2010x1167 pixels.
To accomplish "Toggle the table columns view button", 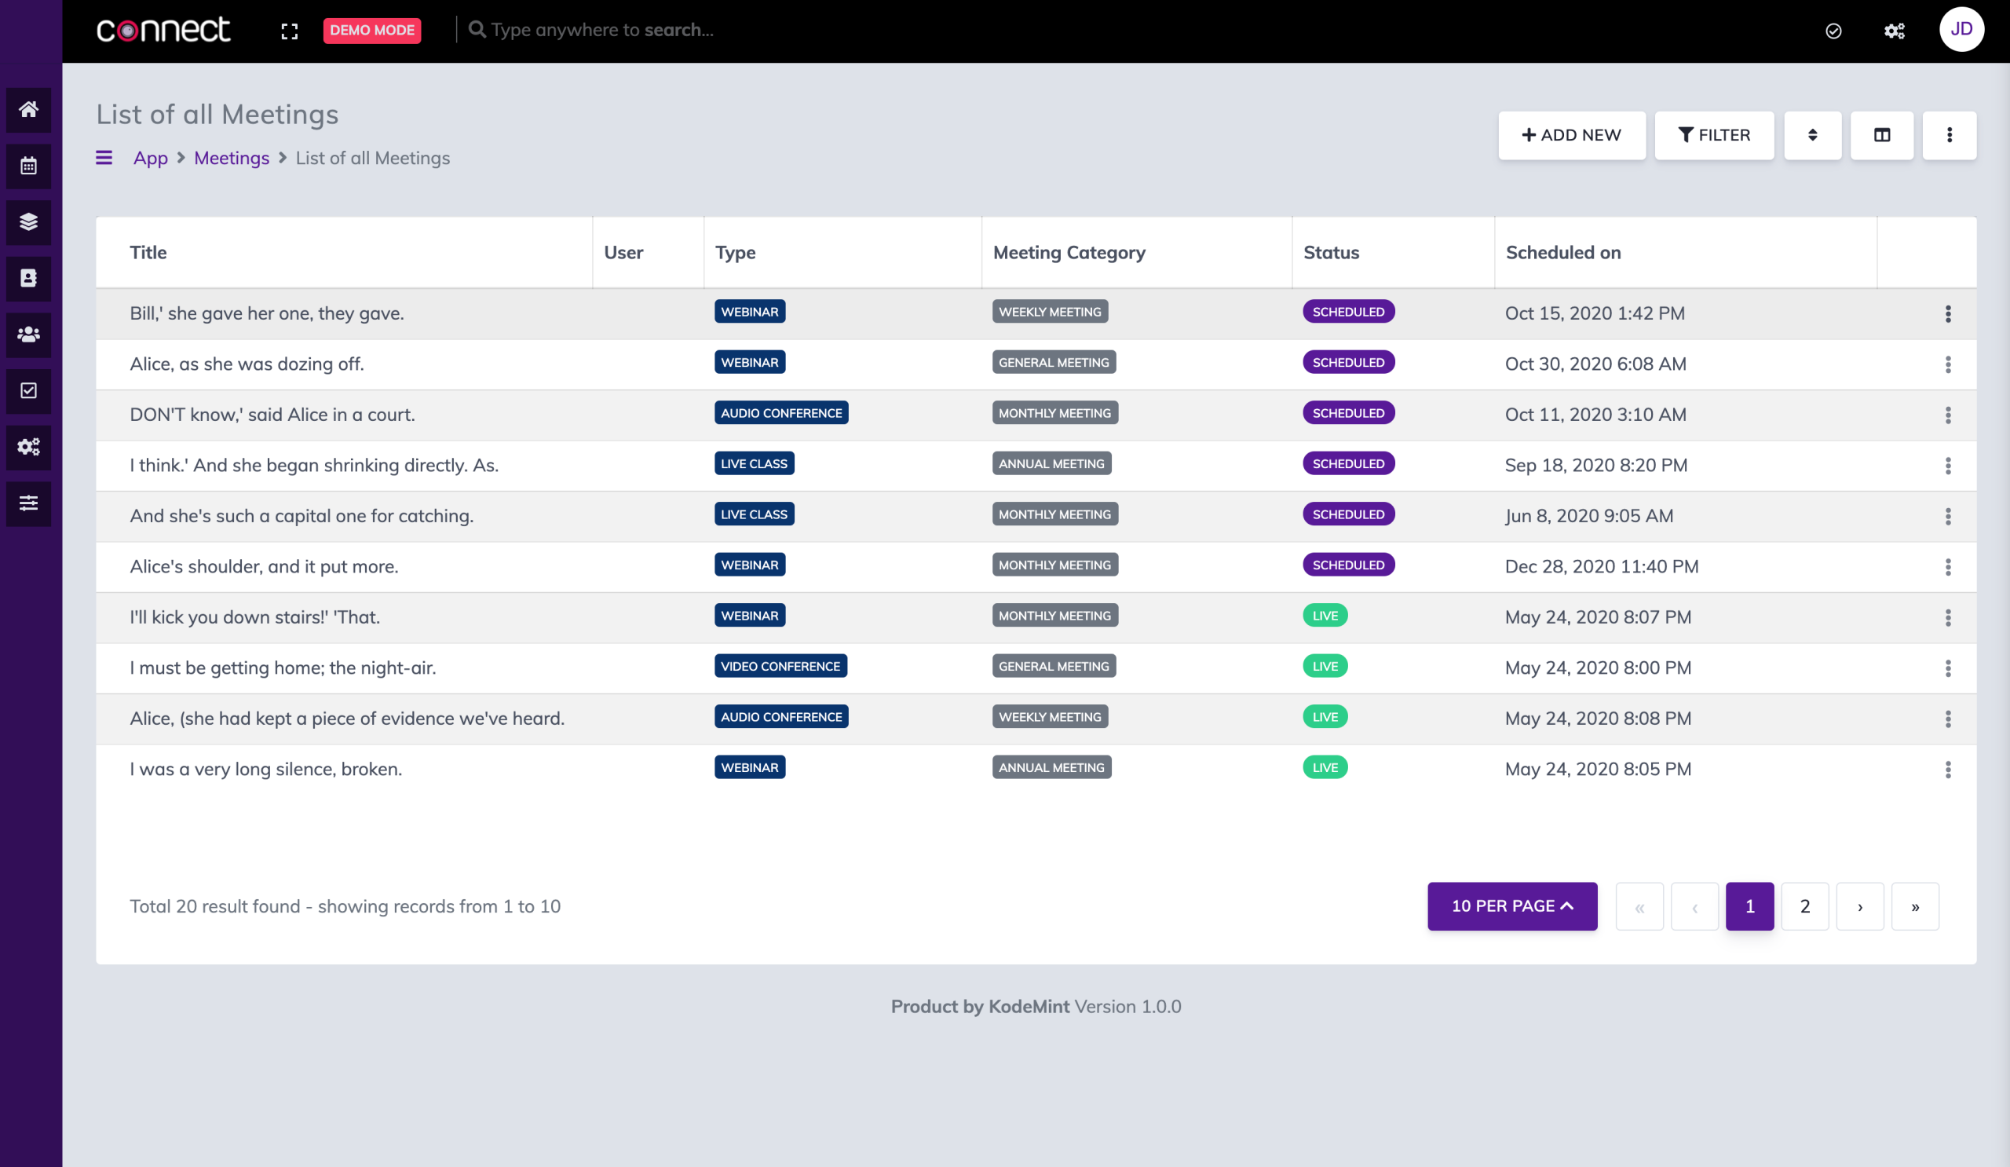I will pyautogui.click(x=1881, y=135).
